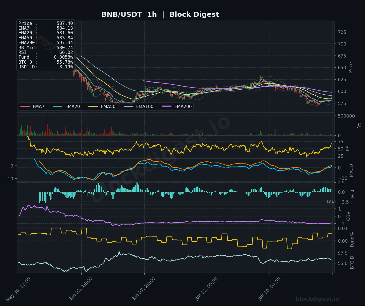Select the RSI 66.02 value line
365x306 pixels.
[x=46, y=52]
